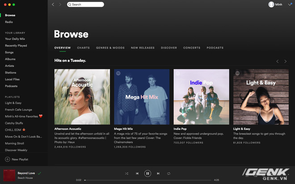Open the Light & Easy cover image

261,97
